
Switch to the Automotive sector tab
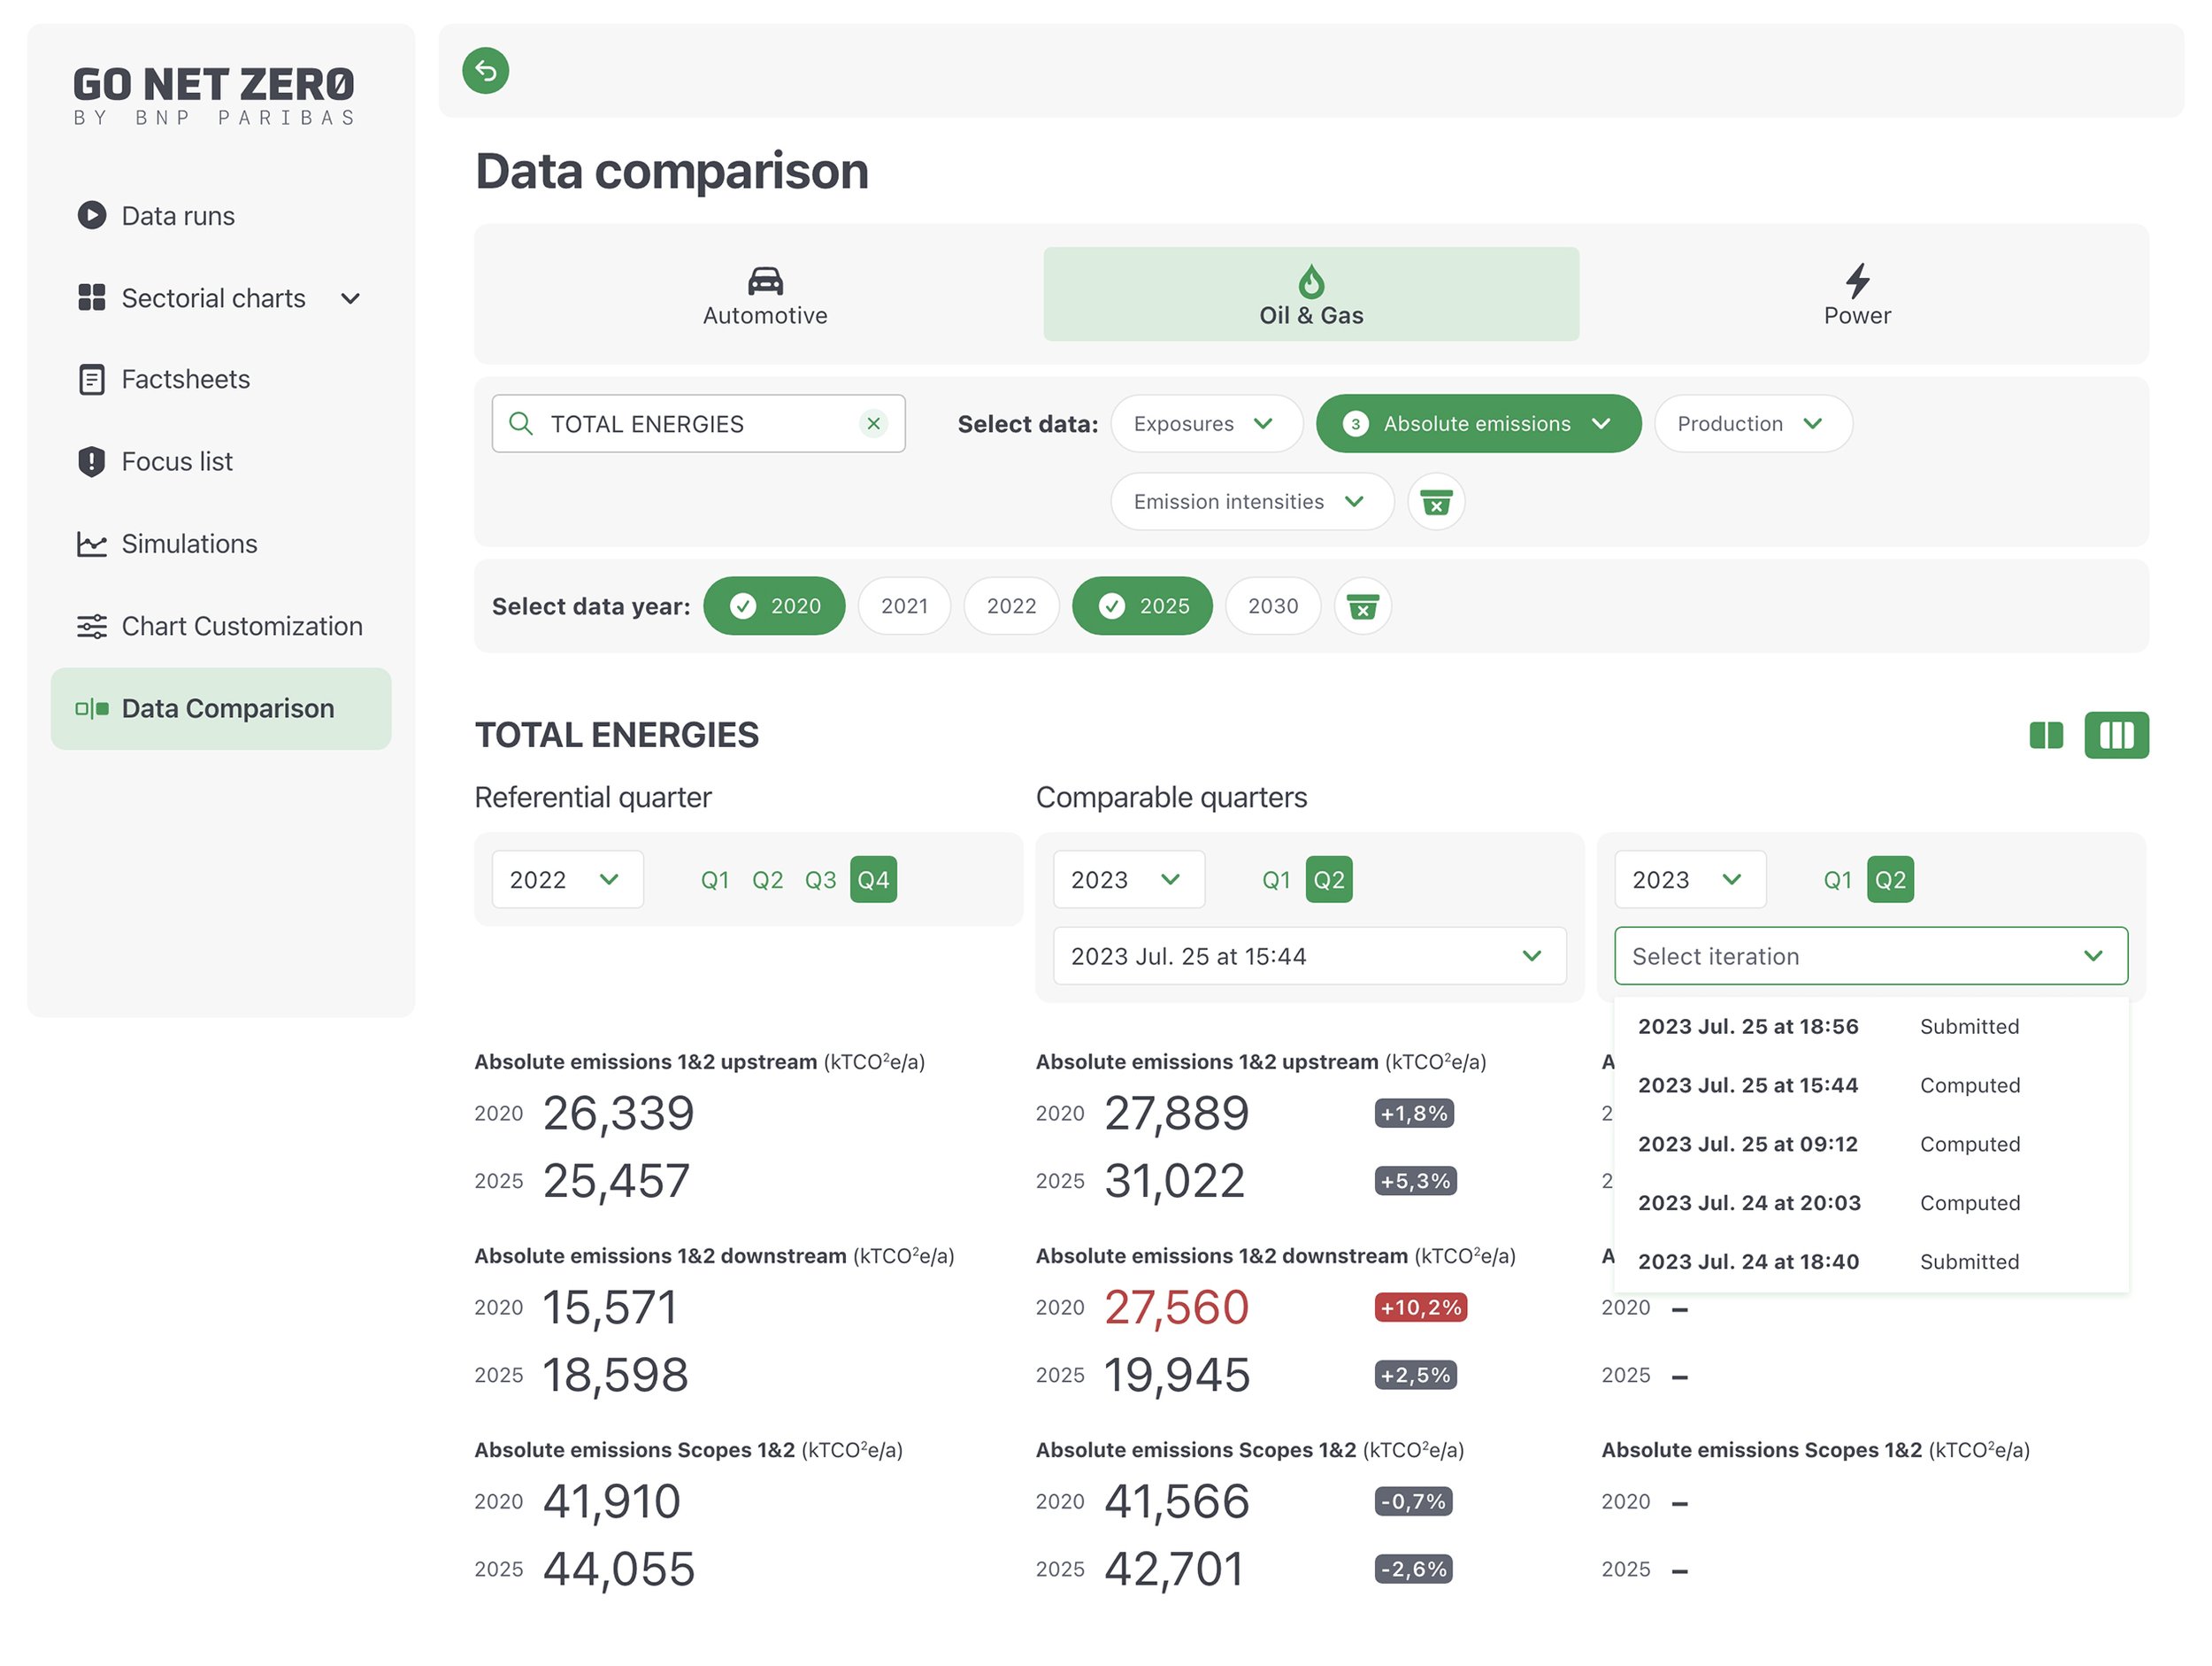(x=765, y=294)
